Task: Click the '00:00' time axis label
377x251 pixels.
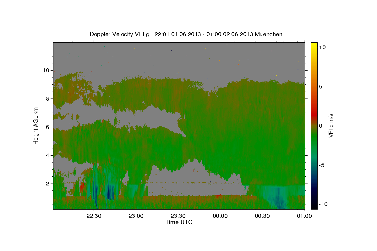Action: tap(220, 216)
